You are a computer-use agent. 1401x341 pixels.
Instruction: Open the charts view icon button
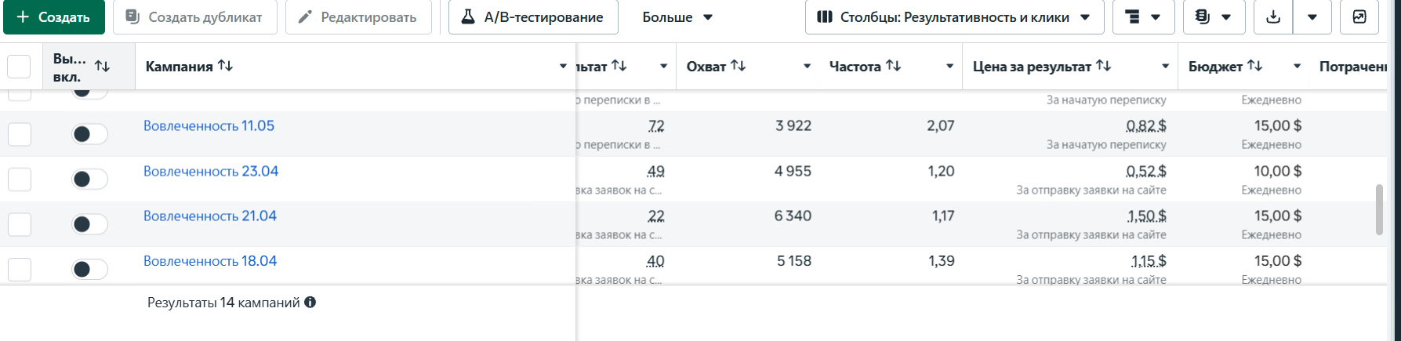pos(1359,17)
